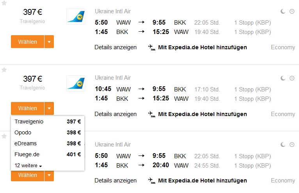Viewport: 299px width, 193px height.
Task: Click moon icon on second flight result
Action: (x=283, y=78)
